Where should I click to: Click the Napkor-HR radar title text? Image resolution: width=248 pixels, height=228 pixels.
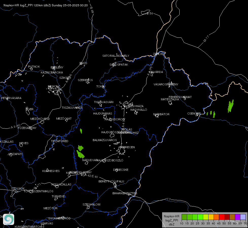click(x=46, y=5)
